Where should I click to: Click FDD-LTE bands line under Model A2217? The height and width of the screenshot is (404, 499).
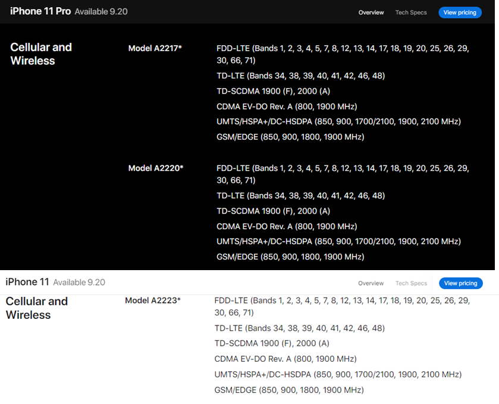[x=343, y=54]
